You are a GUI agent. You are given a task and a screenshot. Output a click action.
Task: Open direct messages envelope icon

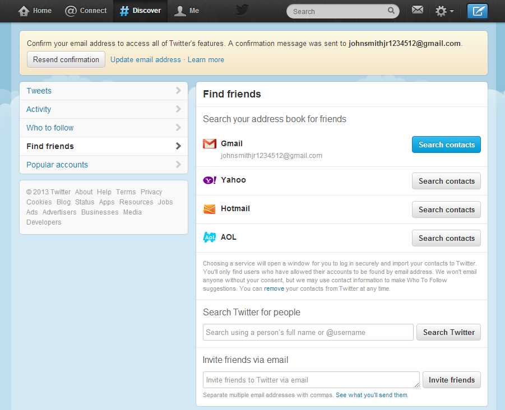click(417, 10)
